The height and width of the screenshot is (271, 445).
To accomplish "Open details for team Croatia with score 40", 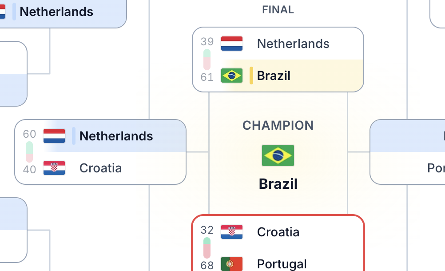I will coord(100,168).
